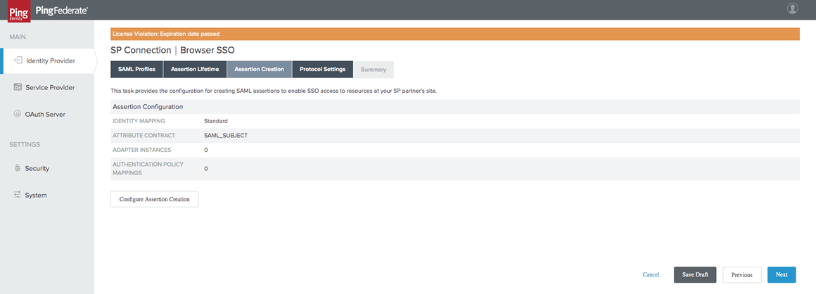
Task: Click the SAML_SUBJECT value
Action: tap(226, 135)
